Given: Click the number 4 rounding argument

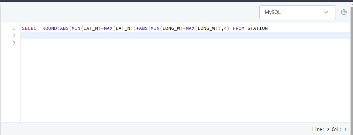Looking at the screenshot, I should pyautogui.click(x=225, y=28).
